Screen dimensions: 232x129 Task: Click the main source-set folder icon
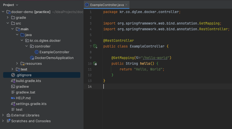18,29
